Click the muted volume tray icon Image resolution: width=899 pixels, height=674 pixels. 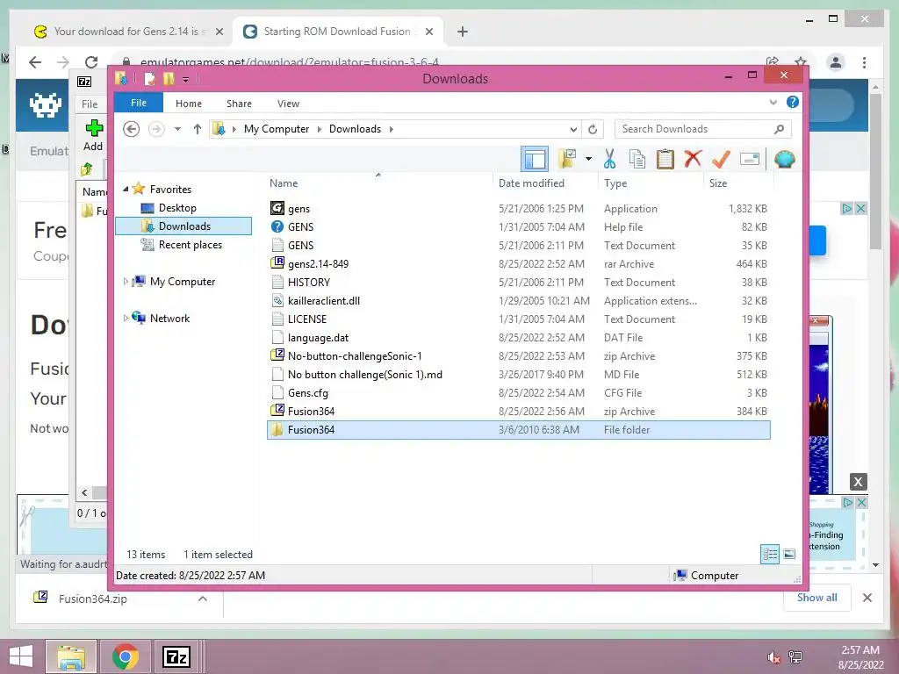pyautogui.click(x=773, y=656)
